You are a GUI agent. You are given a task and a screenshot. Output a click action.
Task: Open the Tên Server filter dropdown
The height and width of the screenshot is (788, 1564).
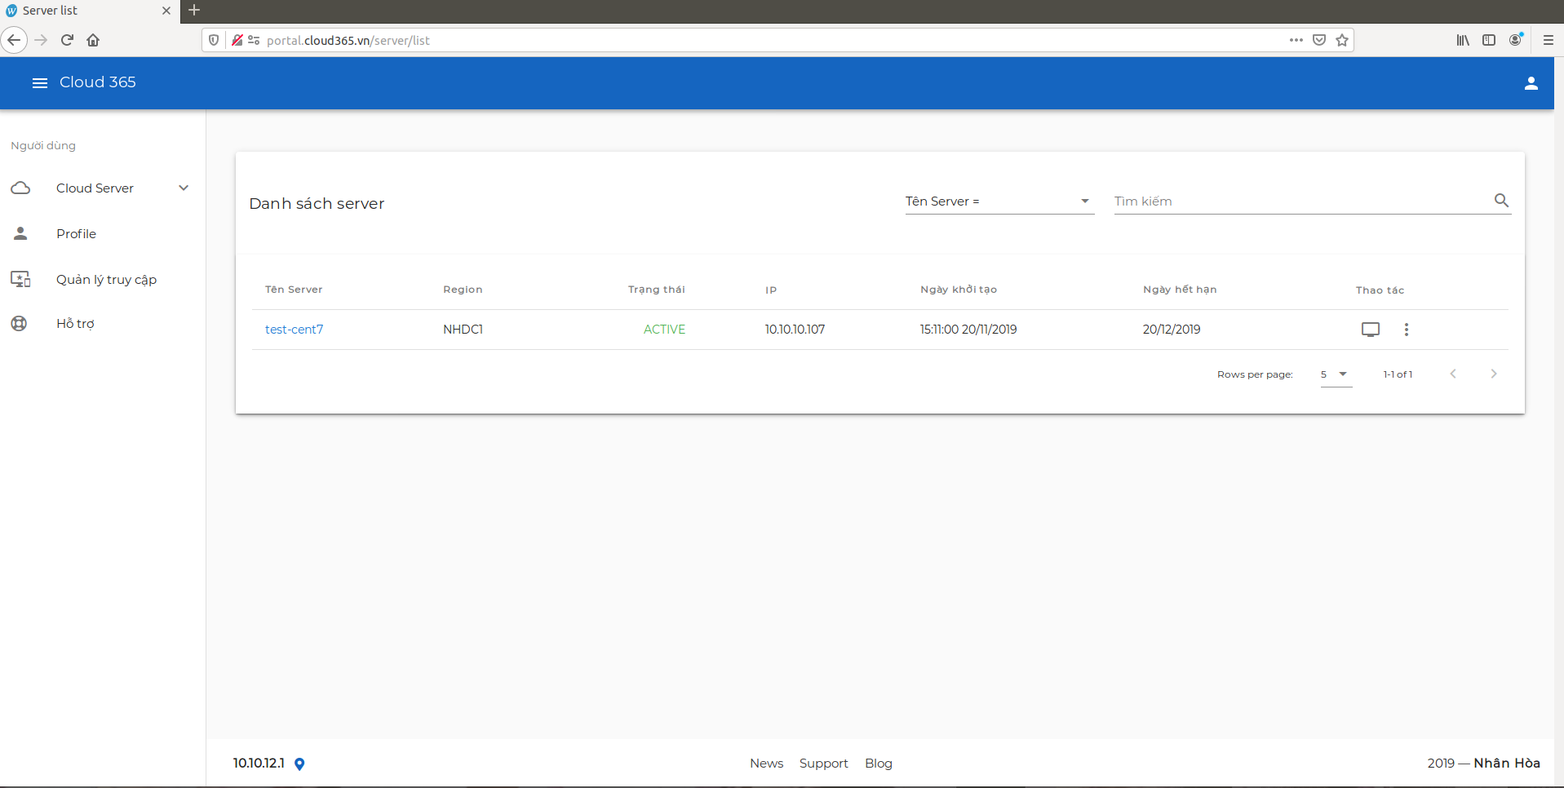coord(999,201)
